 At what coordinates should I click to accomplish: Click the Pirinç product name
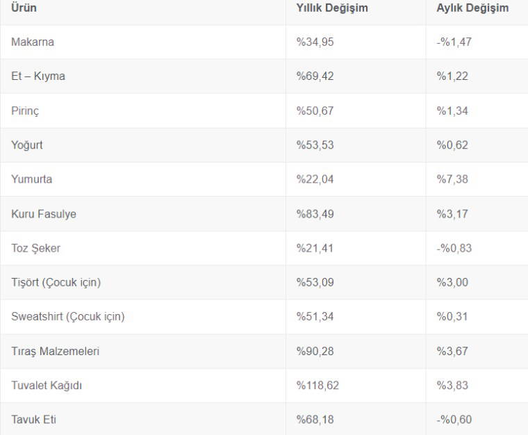pos(25,110)
